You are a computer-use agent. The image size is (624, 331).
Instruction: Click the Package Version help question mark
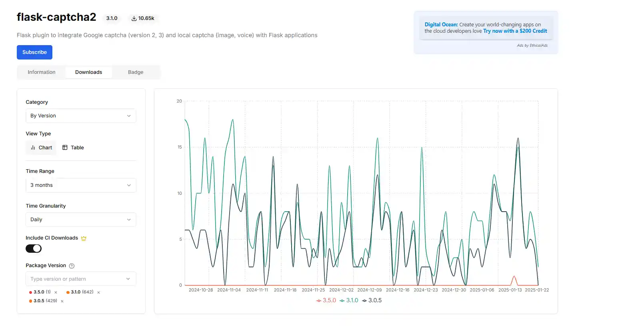click(x=72, y=266)
